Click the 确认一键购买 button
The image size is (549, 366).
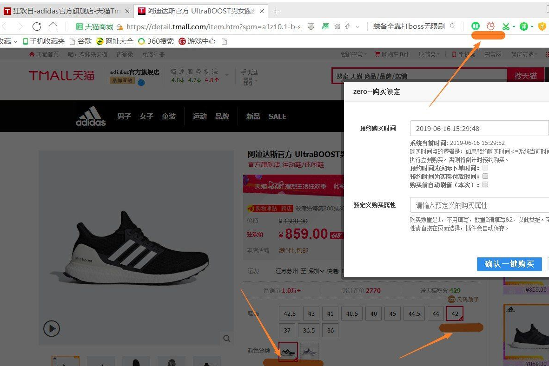pos(509,264)
